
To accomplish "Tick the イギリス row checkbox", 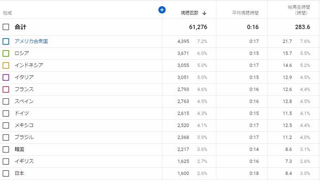I will pos(6,161).
